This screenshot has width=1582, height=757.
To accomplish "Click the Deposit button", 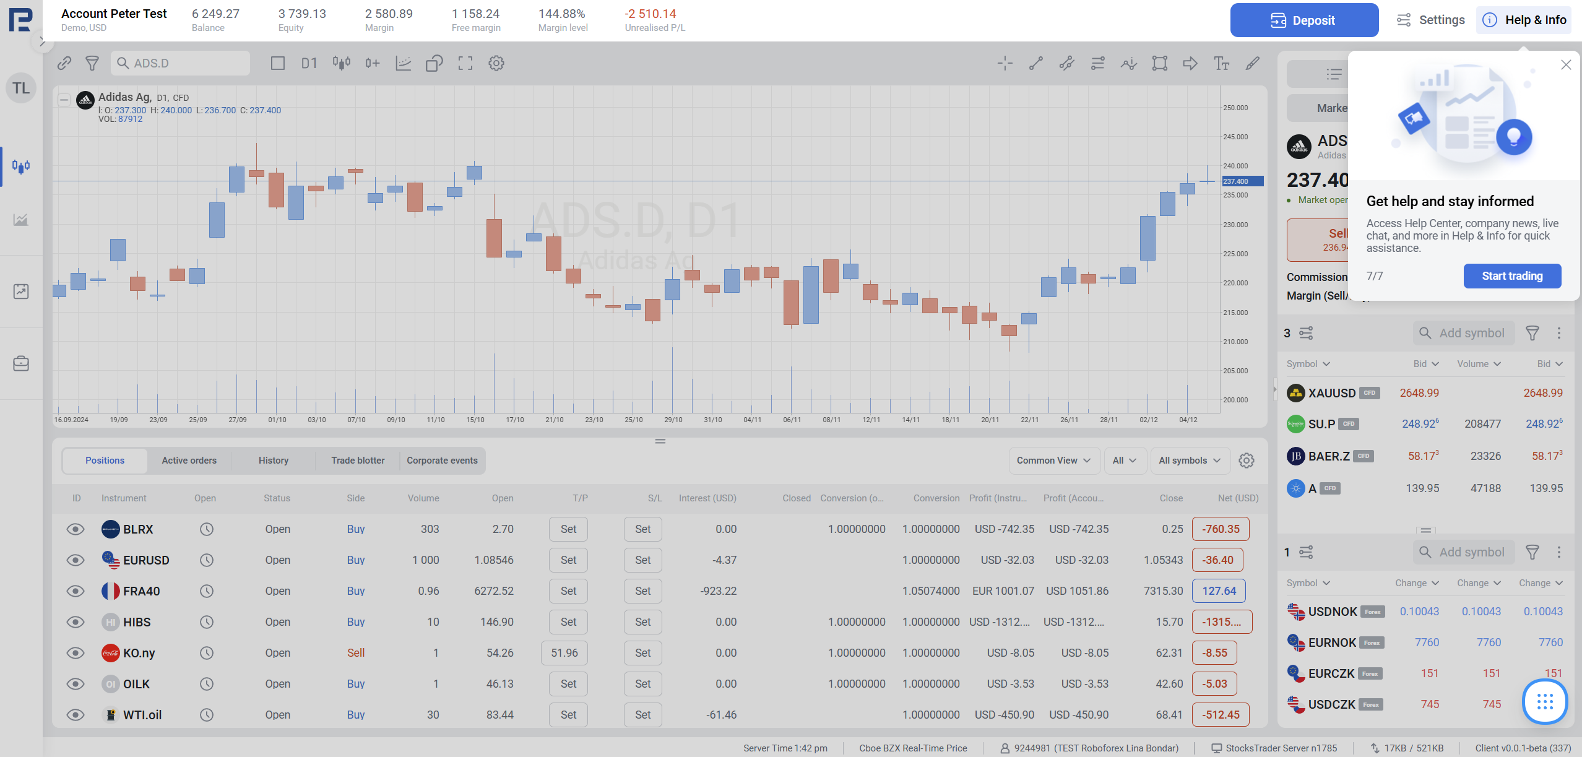I will pyautogui.click(x=1303, y=20).
